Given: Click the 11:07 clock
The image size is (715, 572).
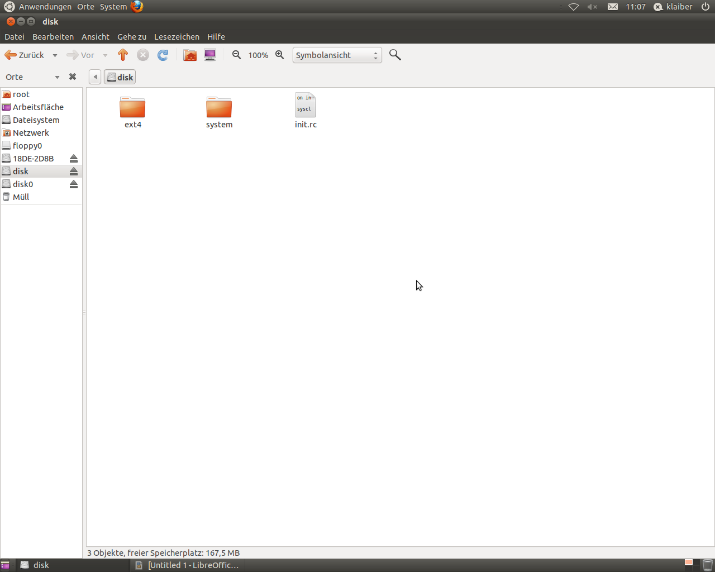Looking at the screenshot, I should 636,7.
